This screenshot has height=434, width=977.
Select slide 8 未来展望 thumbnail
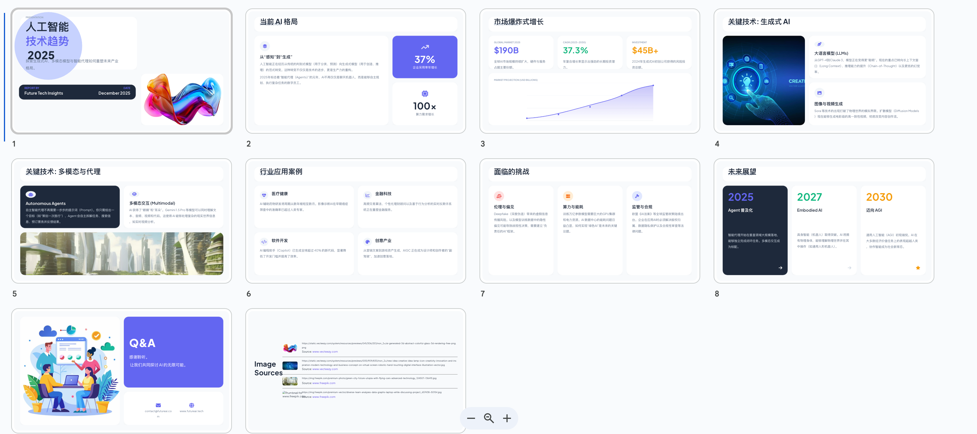click(x=823, y=221)
